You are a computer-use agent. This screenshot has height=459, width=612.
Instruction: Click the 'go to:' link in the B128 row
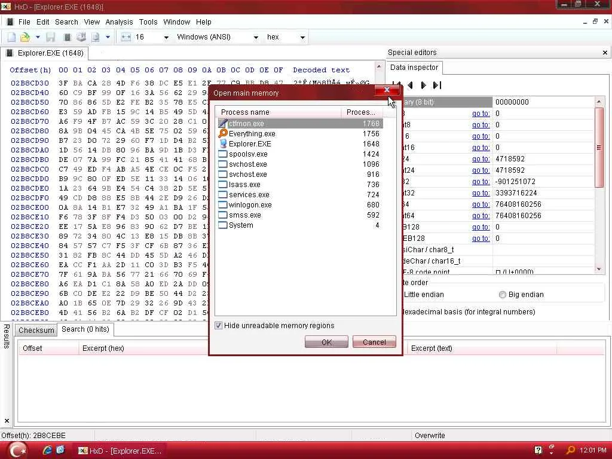pos(481,227)
